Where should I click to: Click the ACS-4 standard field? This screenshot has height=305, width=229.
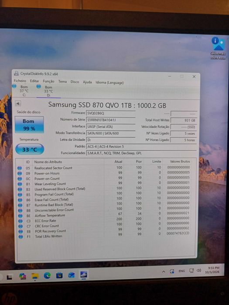coord(141,146)
